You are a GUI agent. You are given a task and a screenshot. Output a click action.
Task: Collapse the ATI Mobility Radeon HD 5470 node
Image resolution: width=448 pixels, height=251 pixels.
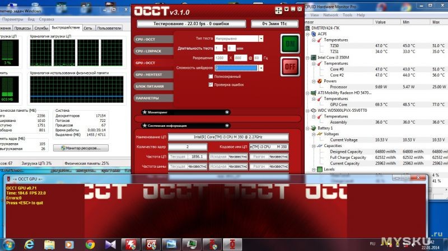point(307,93)
